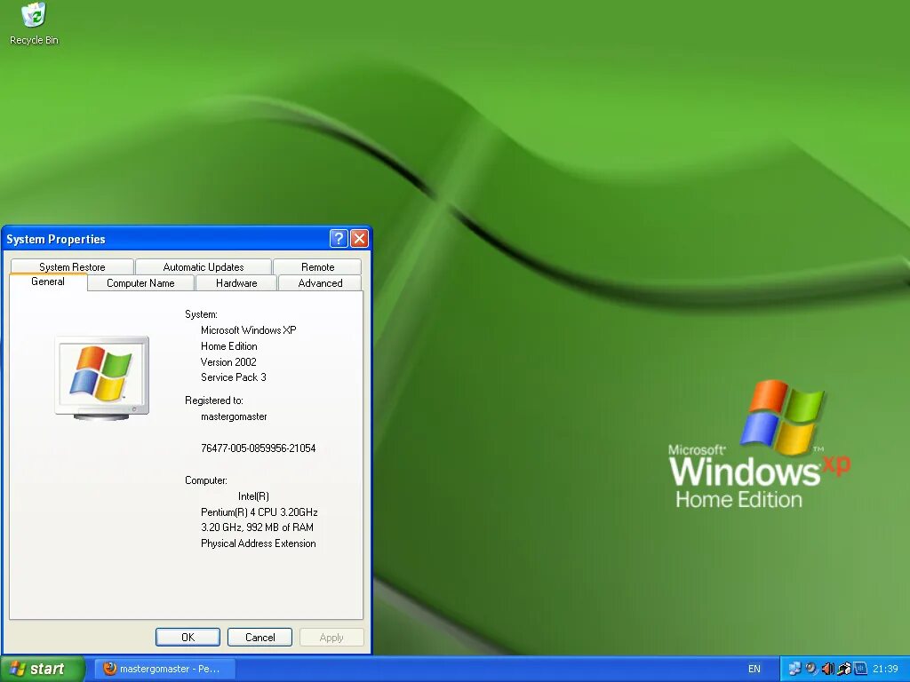910x682 pixels.
Task: Close the System Properties dialog
Action: tap(360, 238)
